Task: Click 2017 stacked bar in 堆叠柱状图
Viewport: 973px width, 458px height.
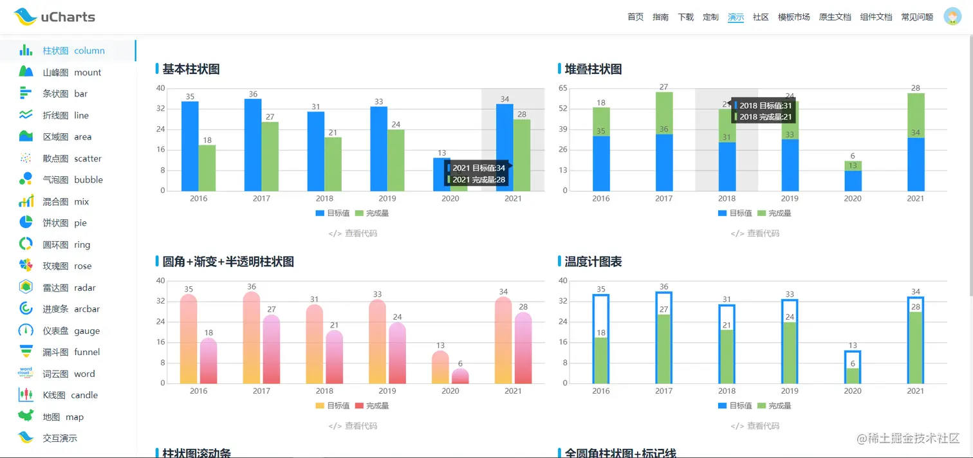Action: click(664, 142)
